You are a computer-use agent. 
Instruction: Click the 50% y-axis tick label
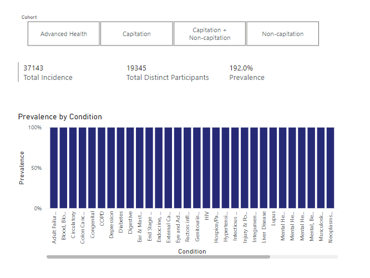pos(37,168)
